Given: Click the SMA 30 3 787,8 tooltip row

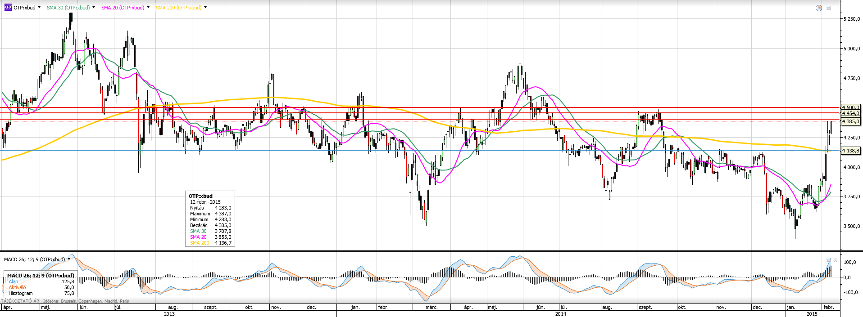Looking at the screenshot, I should pyautogui.click(x=210, y=231).
